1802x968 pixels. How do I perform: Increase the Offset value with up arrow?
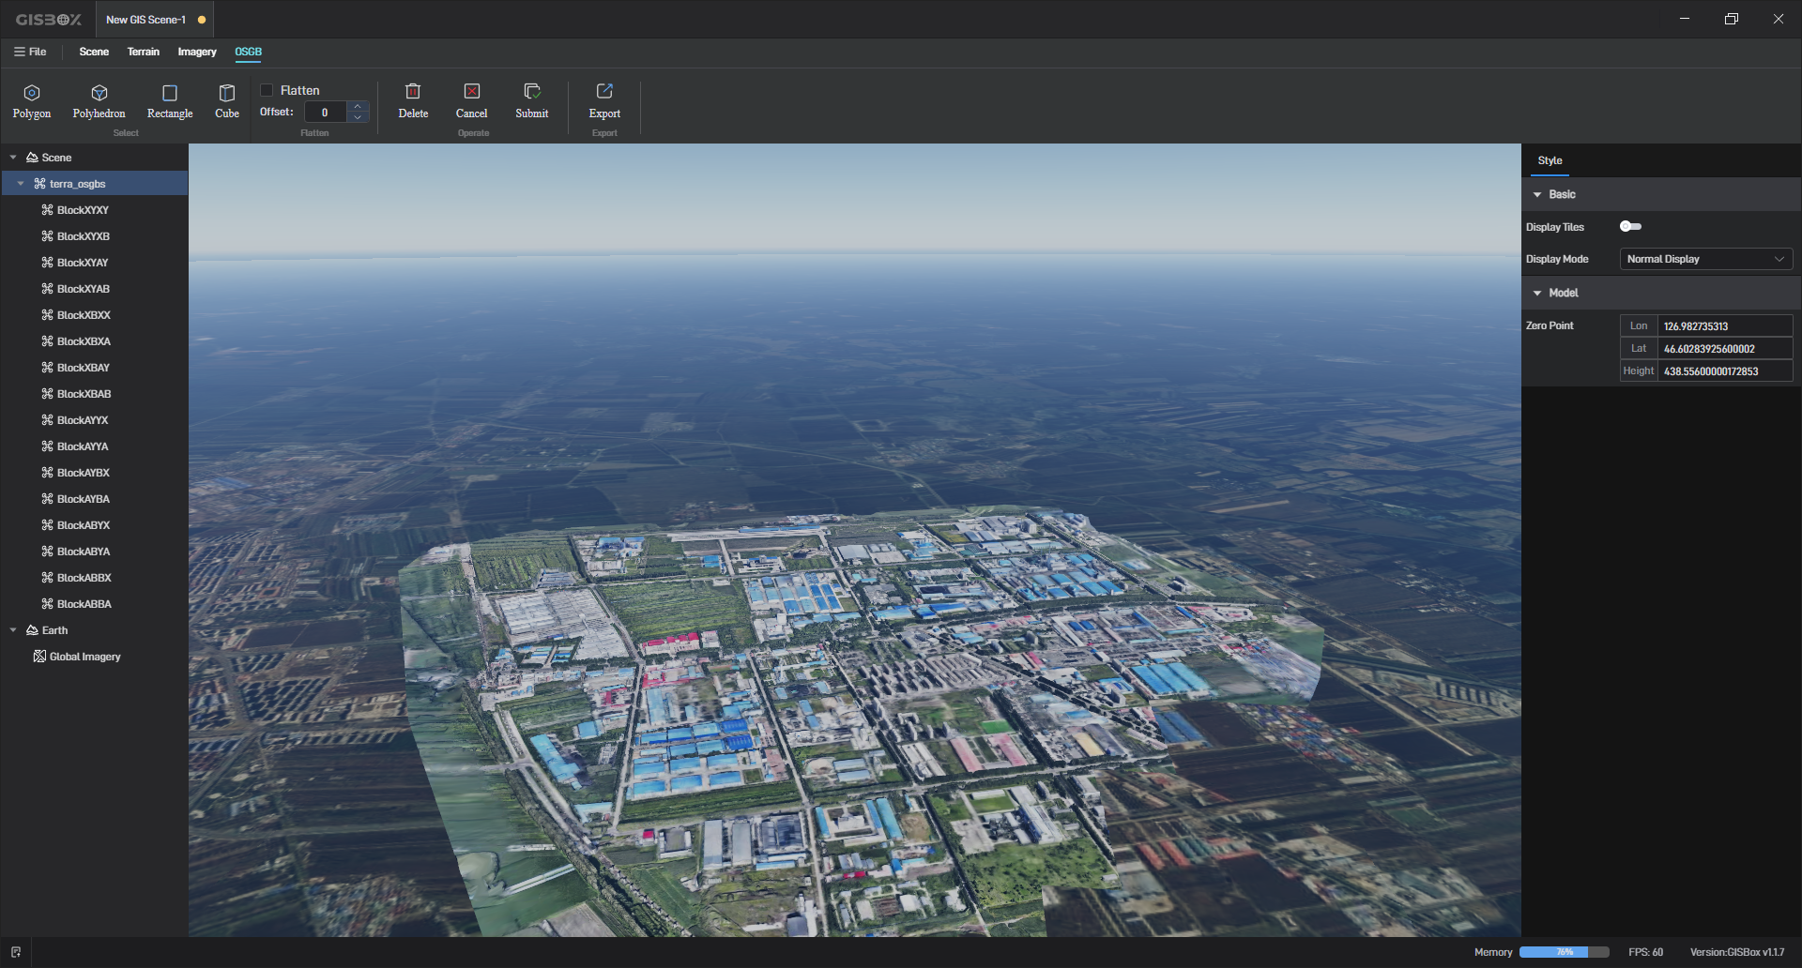pyautogui.click(x=358, y=106)
